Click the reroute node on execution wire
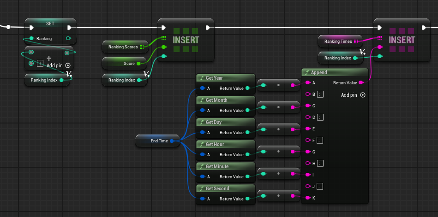The height and width of the screenshot is (217, 438). point(8,27)
